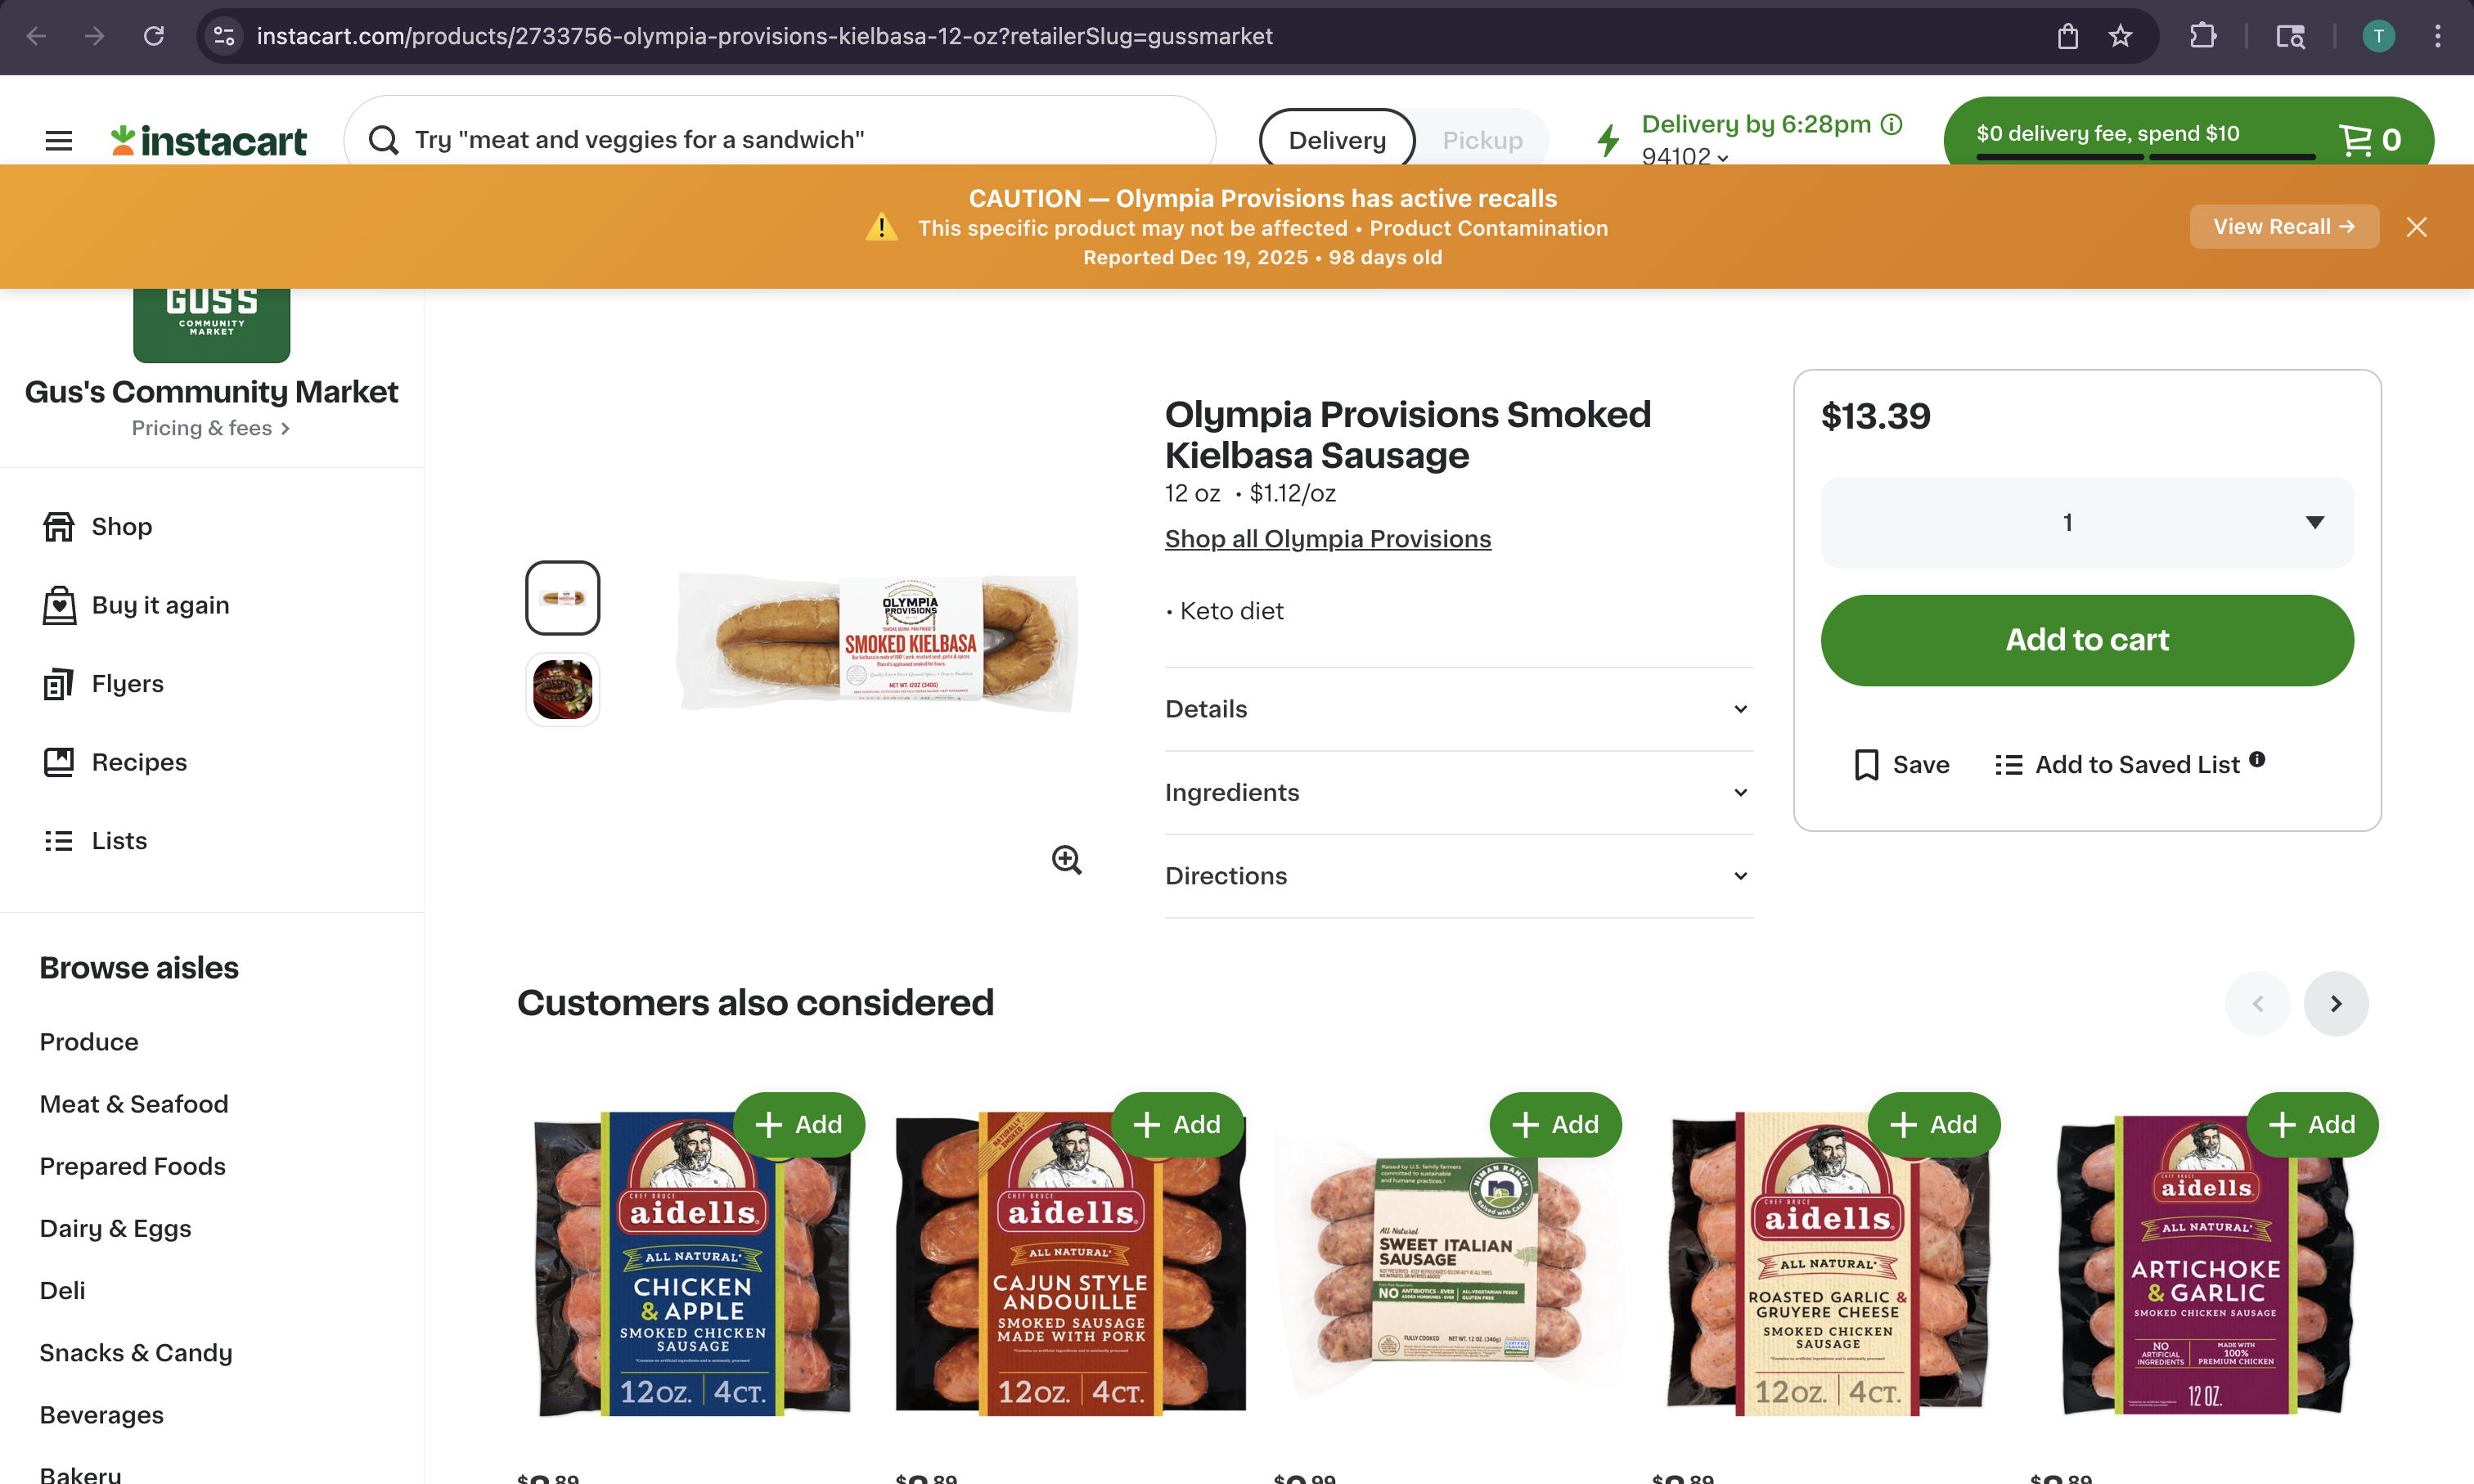Browse the Meat & Seafood aisle
The width and height of the screenshot is (2474, 1484).
coord(134,1104)
